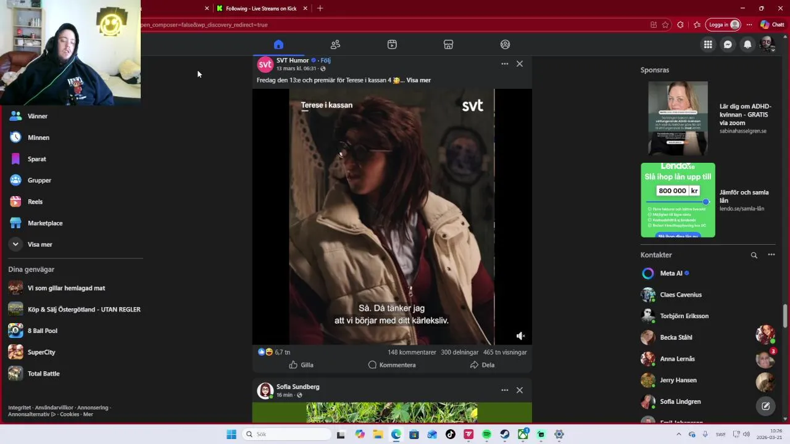Open Friends tab in top navigation
Viewport: 790px width, 444px height.
(335, 44)
